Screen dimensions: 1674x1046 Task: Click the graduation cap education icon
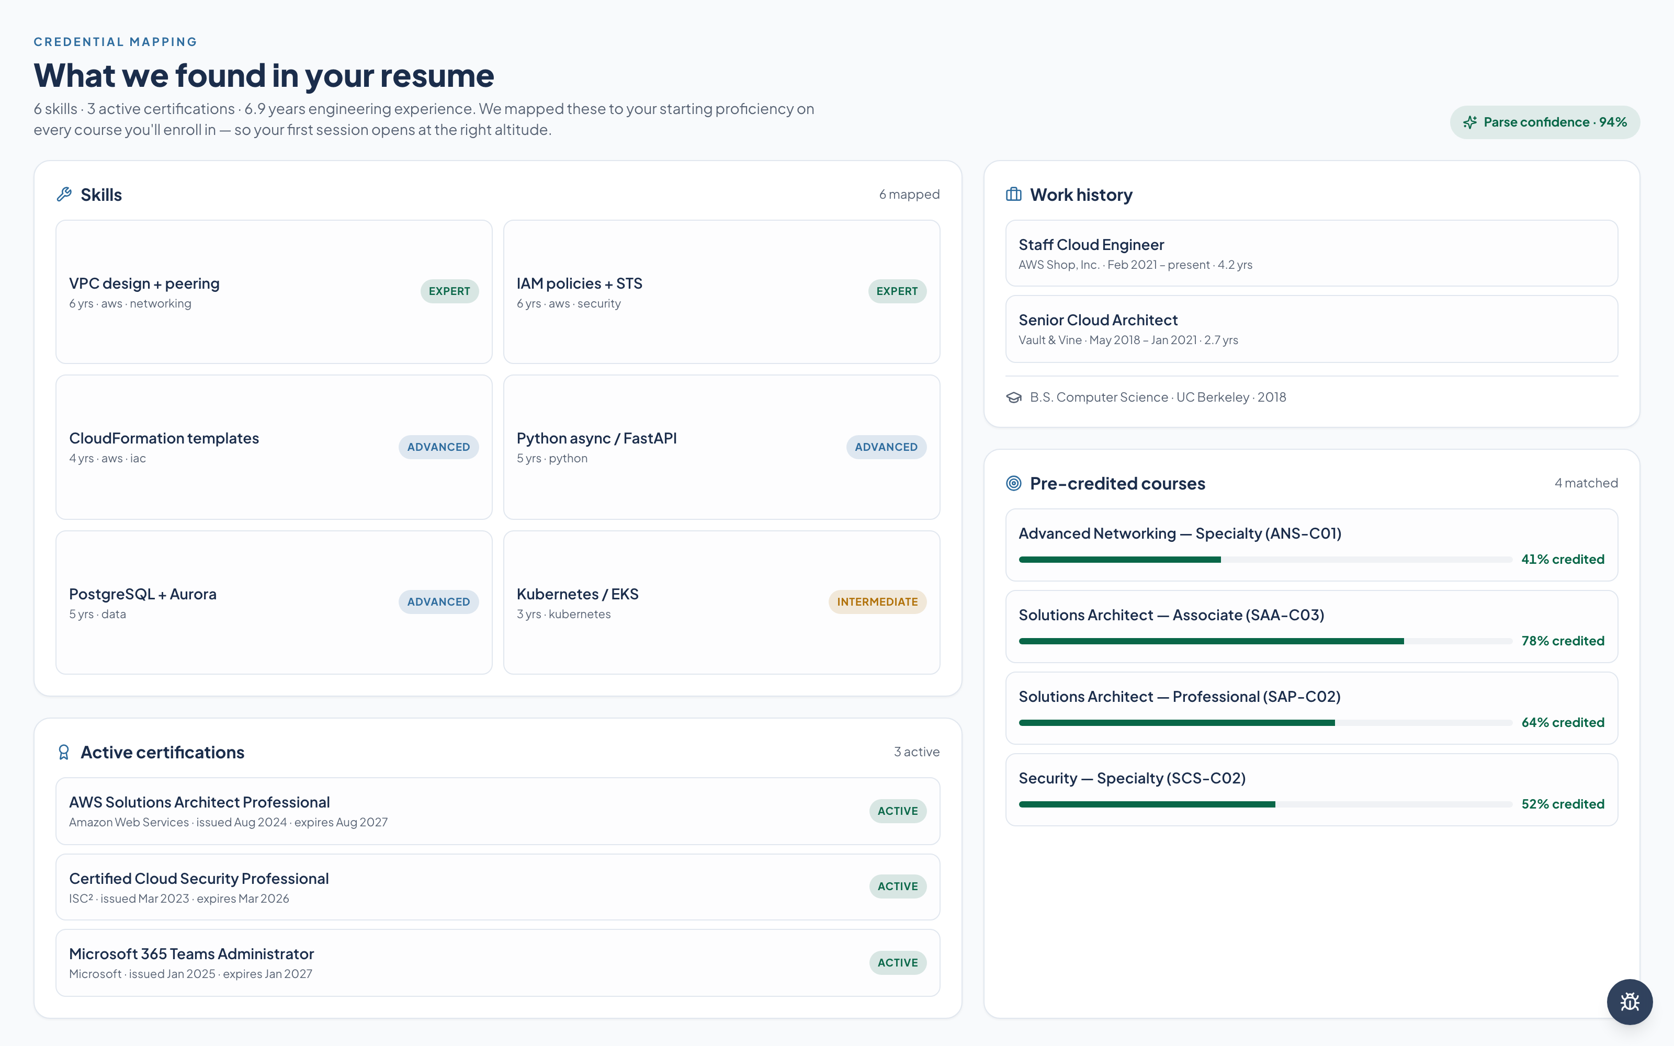click(1013, 397)
